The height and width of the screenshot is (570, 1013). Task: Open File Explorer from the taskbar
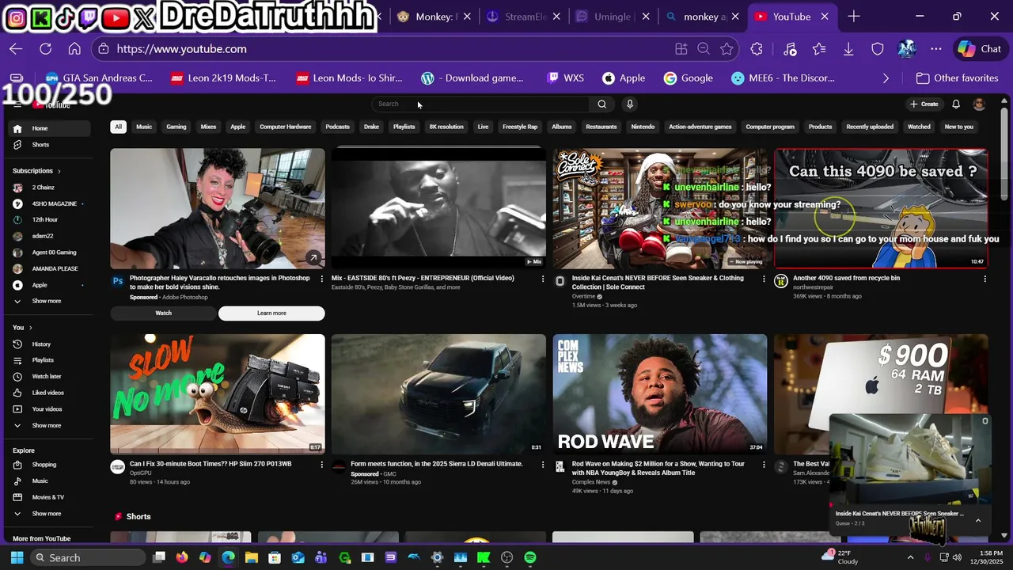(252, 558)
